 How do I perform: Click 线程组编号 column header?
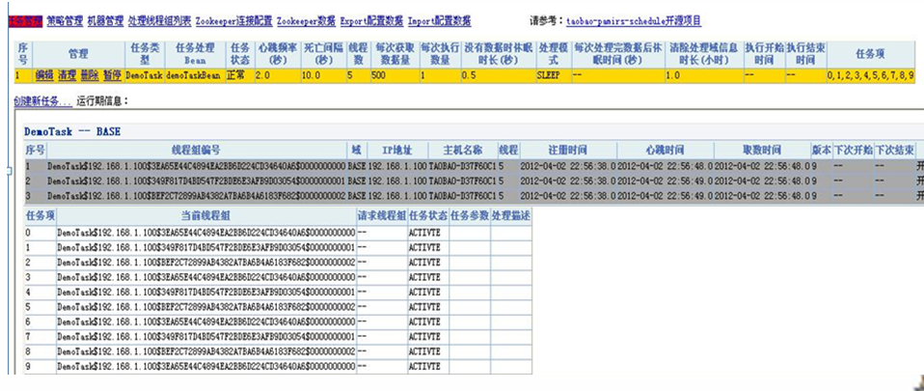(x=197, y=150)
